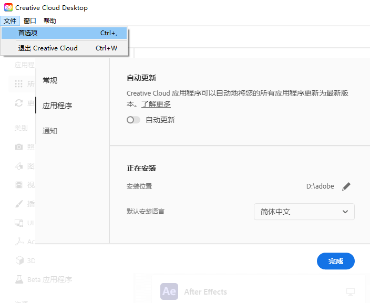
Task: Click the Beta 应用程序 flask icon
Action: [x=19, y=279]
